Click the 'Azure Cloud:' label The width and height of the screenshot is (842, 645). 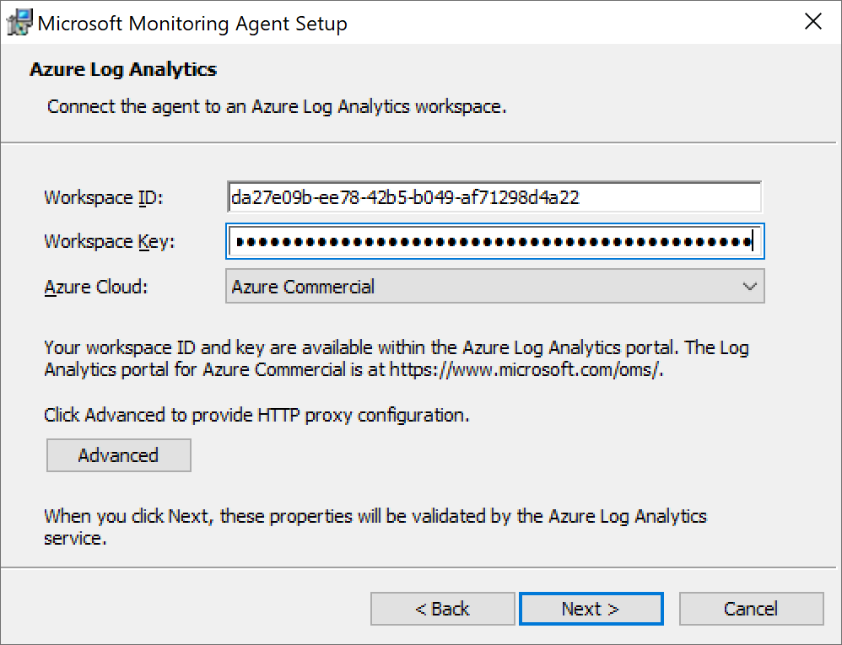pyautogui.click(x=95, y=287)
